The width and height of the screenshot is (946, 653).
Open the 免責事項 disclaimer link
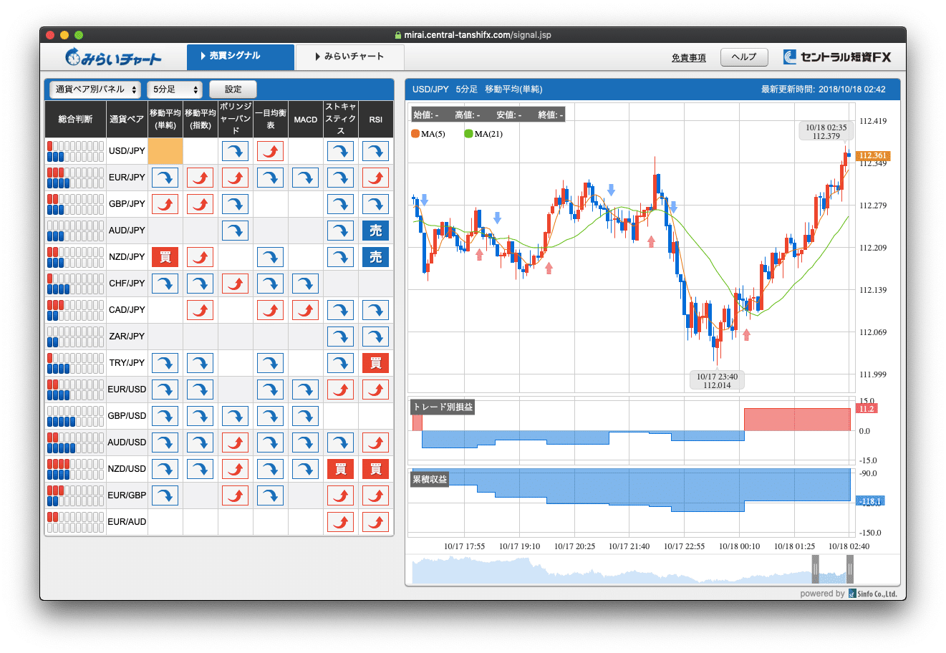coord(688,58)
